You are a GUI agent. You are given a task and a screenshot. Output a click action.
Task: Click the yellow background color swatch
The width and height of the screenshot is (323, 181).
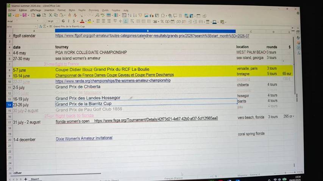click(x=89, y=21)
